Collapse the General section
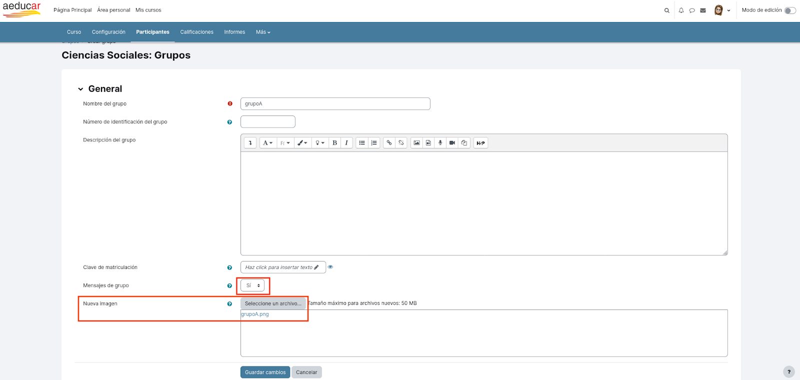Image resolution: width=800 pixels, height=380 pixels. click(x=80, y=89)
